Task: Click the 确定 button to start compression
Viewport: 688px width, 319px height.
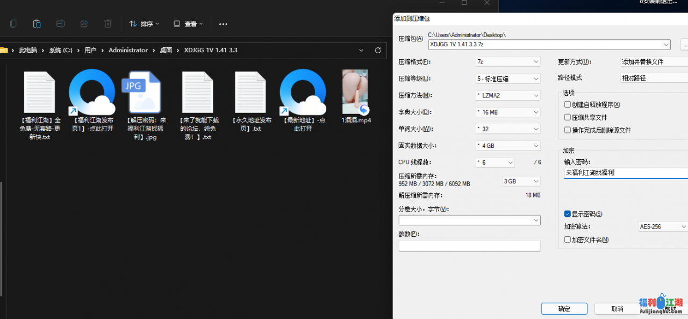Action: click(564, 308)
